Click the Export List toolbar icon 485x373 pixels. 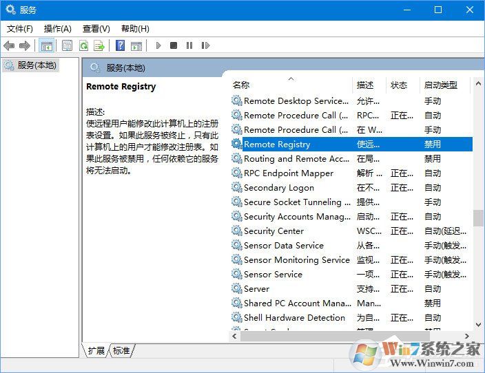click(99, 45)
